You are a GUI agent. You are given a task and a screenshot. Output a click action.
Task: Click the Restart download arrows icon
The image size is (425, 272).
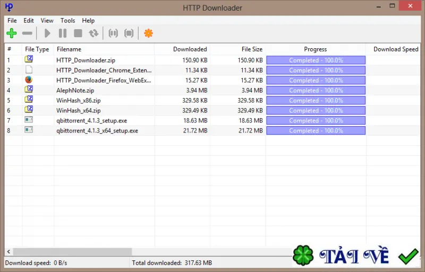[93, 33]
